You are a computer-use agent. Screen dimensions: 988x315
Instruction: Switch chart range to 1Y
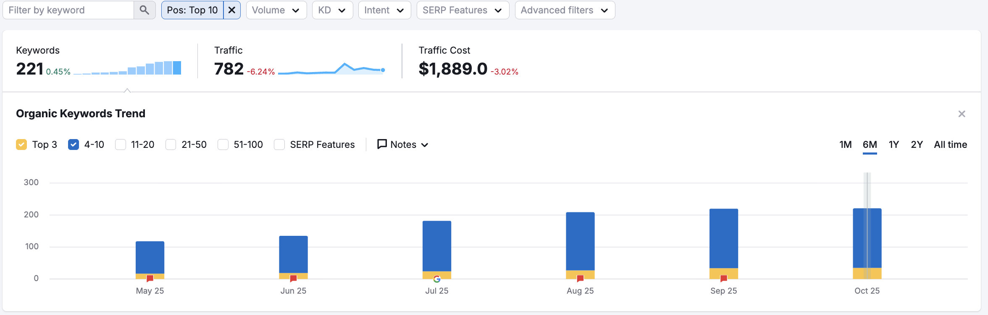893,145
